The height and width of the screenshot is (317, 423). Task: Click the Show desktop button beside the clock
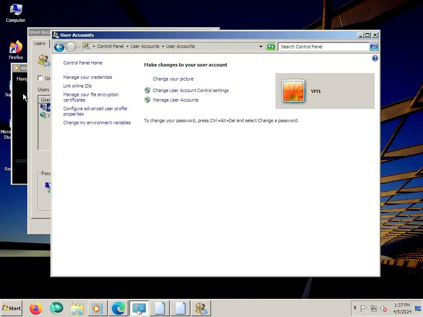(418, 308)
